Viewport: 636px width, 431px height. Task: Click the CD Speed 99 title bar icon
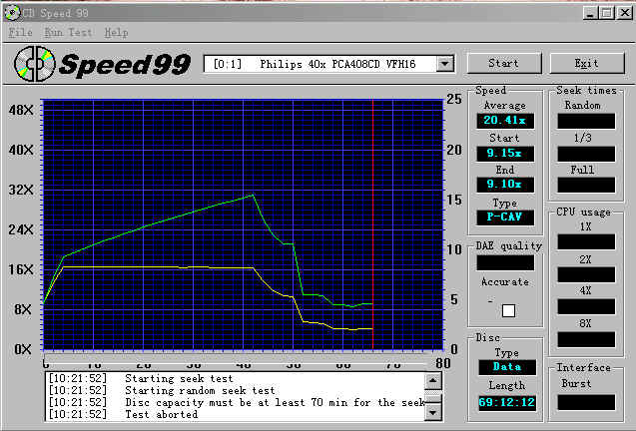coord(12,12)
